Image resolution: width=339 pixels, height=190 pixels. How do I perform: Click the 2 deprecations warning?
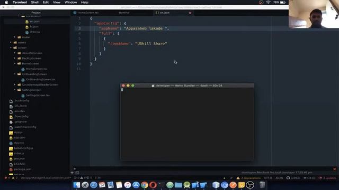point(248,178)
